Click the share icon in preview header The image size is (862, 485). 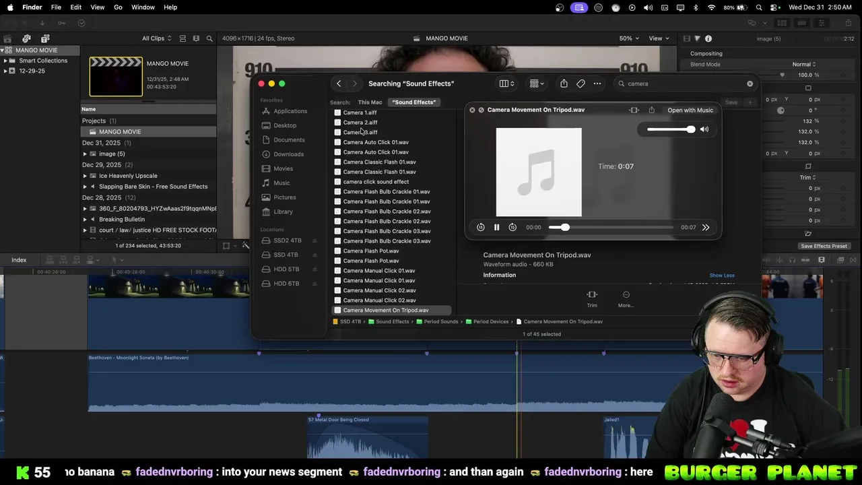pos(651,110)
